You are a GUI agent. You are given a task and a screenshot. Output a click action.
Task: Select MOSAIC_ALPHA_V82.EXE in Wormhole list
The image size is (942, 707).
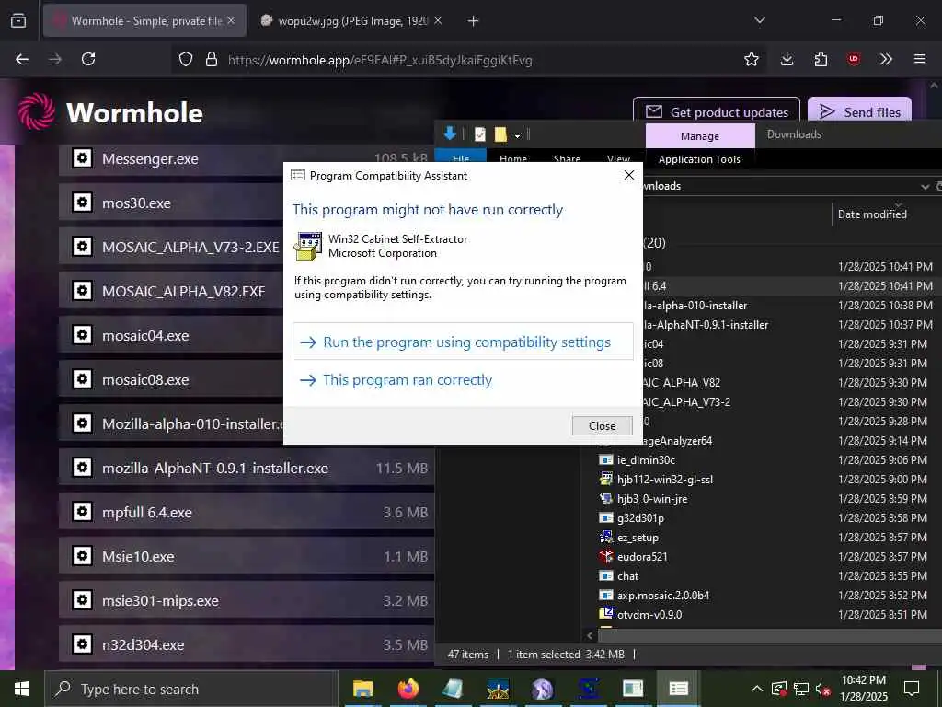tap(183, 291)
